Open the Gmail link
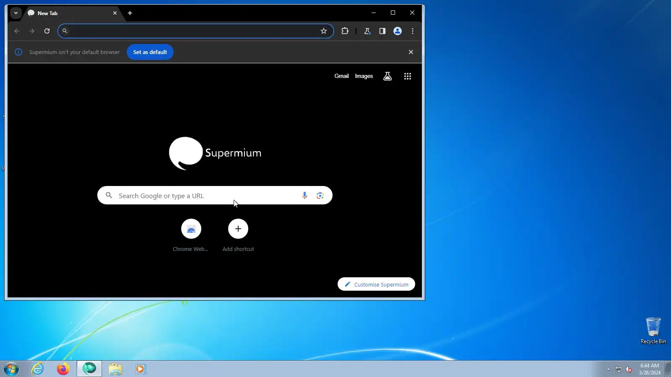Image resolution: width=671 pixels, height=377 pixels. [342, 76]
